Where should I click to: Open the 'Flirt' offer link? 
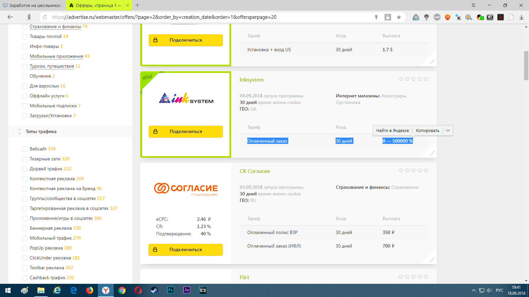[244, 278]
